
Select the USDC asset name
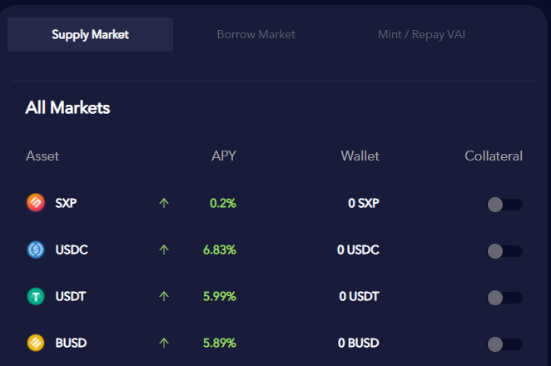[x=72, y=250]
